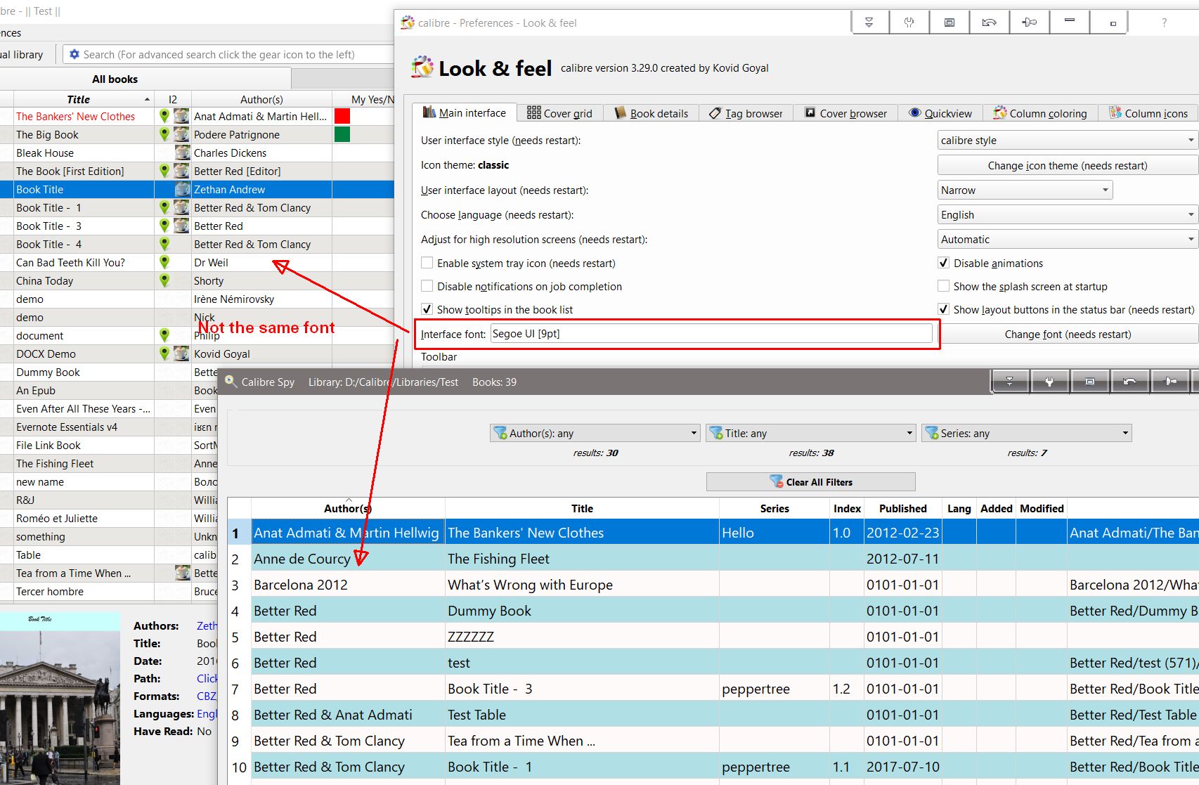Click the green swatch in The Big Book row
The width and height of the screenshot is (1199, 785).
tap(342, 134)
